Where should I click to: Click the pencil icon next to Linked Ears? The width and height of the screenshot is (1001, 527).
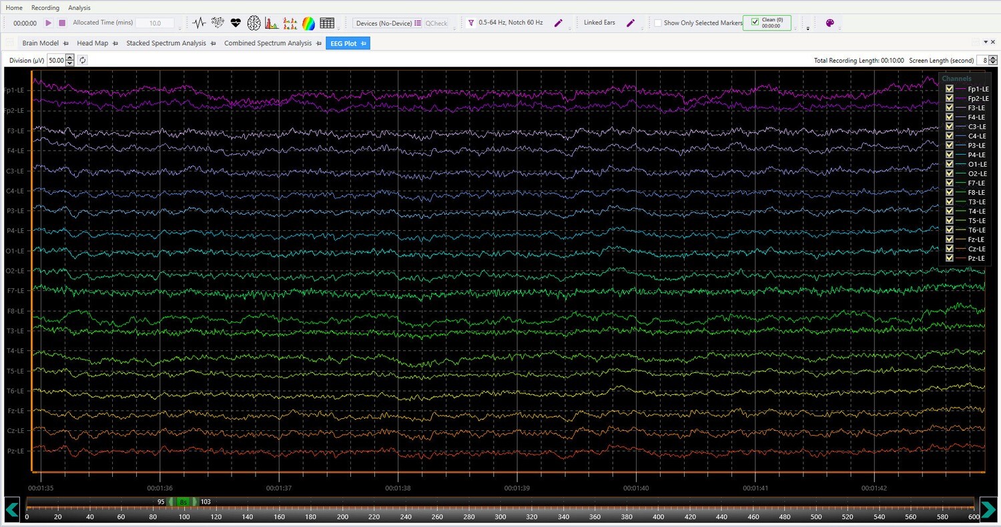[630, 23]
